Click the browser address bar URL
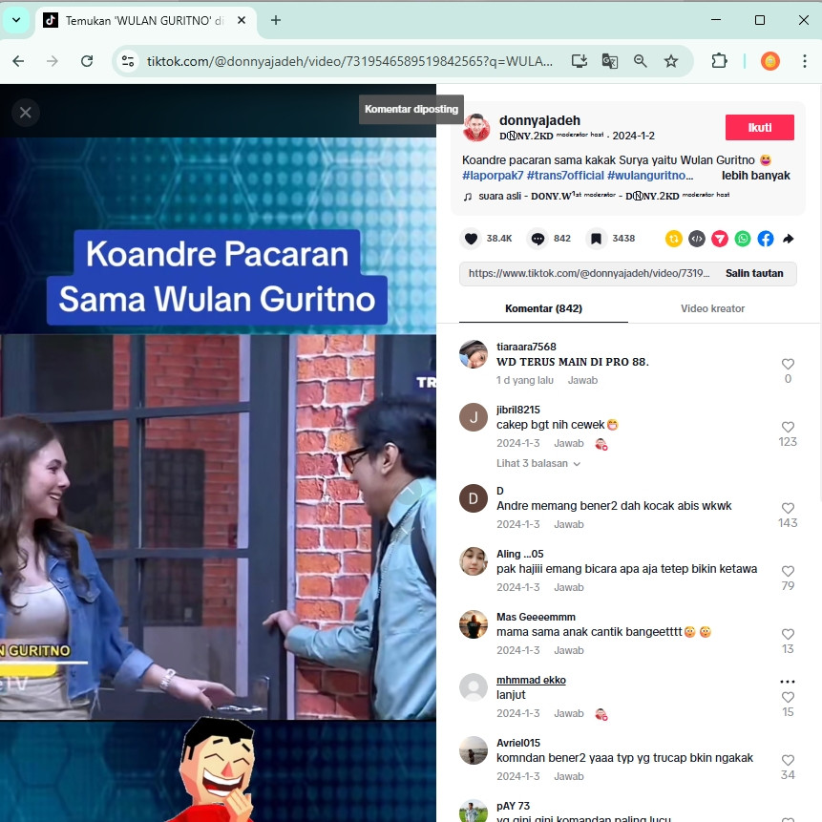Viewport: 822px width, 822px height. pyautogui.click(x=349, y=61)
